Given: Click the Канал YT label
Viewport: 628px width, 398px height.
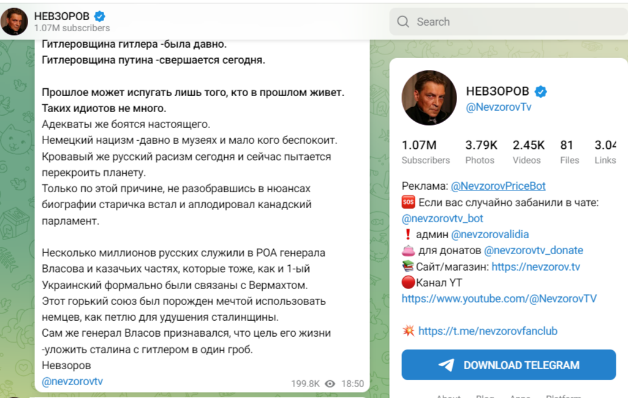Looking at the screenshot, I should 439,283.
